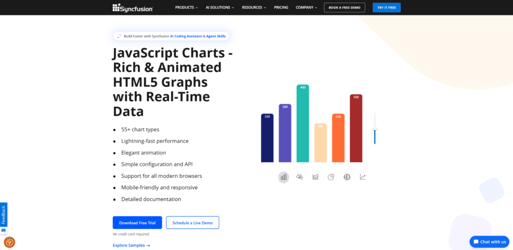Choose the pie chart icon
Screen dimensions: 513x250
click(331, 177)
